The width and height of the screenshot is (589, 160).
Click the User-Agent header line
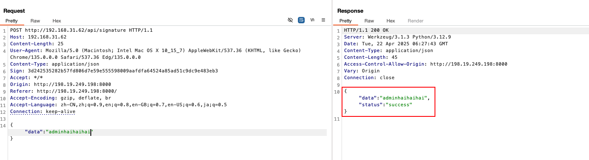(x=155, y=51)
